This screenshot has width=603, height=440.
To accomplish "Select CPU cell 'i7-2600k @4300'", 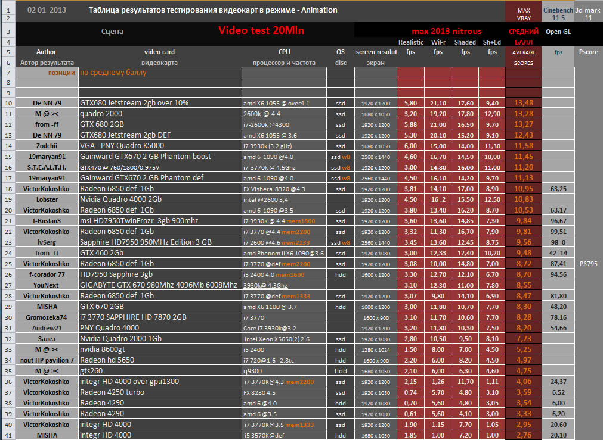I will [x=284, y=124].
